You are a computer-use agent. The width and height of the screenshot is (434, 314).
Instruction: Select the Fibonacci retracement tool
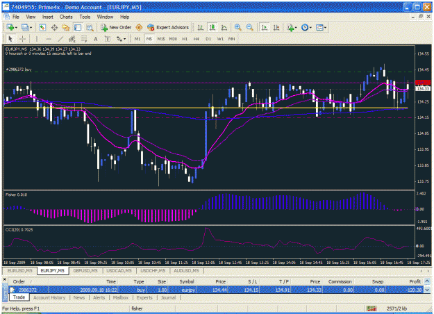84,39
